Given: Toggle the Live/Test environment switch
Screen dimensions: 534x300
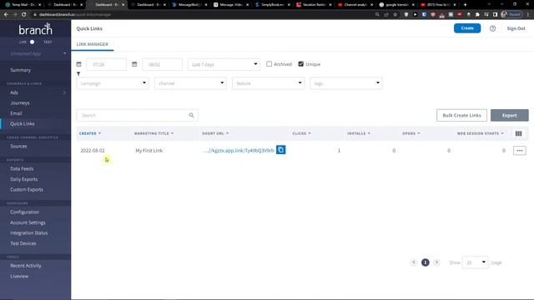Looking at the screenshot, I should point(32,42).
